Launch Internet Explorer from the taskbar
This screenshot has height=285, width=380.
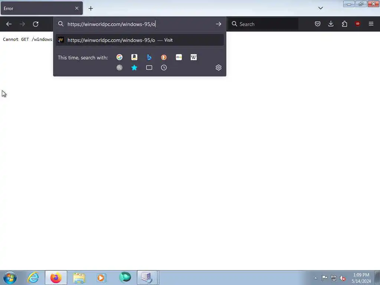(33, 278)
